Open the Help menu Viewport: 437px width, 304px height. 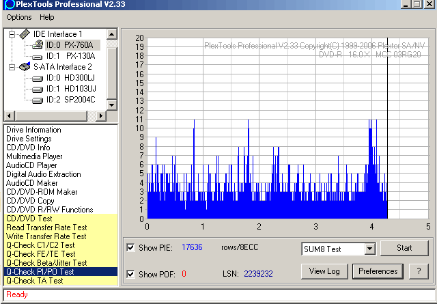point(47,17)
